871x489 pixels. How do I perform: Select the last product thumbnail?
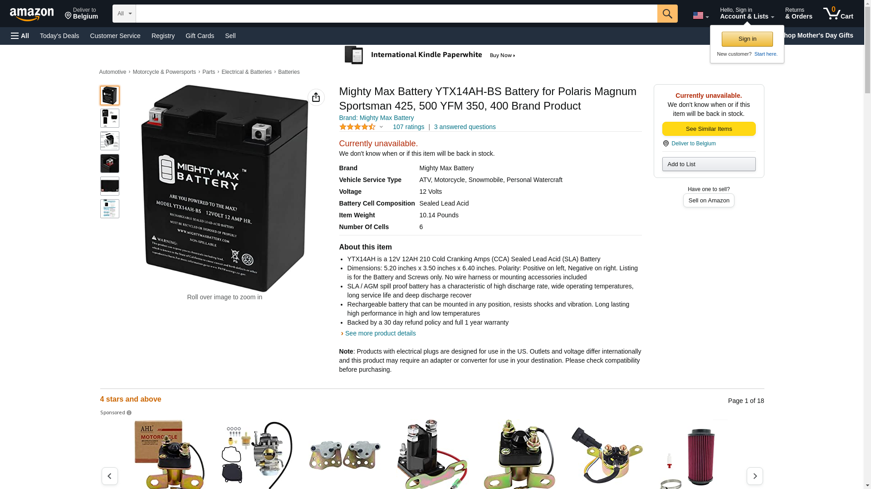[109, 209]
